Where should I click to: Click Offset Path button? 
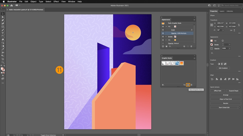tap(218, 91)
